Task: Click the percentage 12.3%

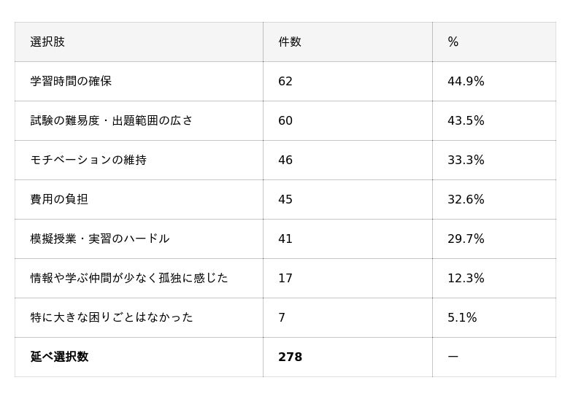Action: 466,279
